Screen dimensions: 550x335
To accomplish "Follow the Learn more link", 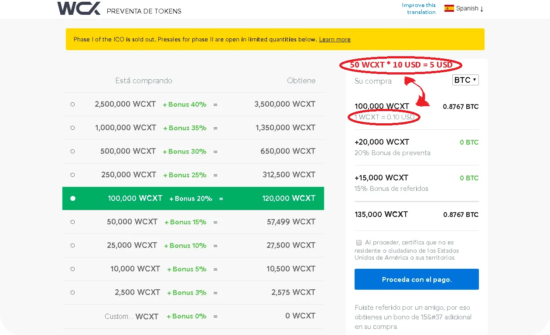I will (335, 39).
